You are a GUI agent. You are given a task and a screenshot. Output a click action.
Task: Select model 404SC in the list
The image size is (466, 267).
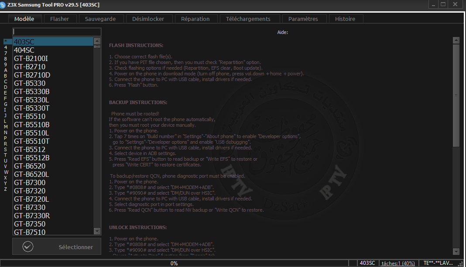[53, 50]
